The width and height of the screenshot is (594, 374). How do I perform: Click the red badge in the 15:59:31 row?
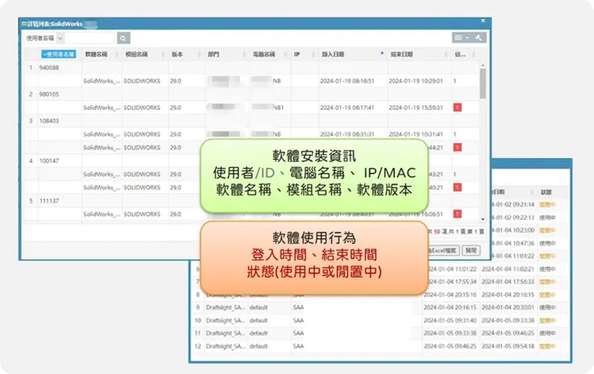point(458,108)
